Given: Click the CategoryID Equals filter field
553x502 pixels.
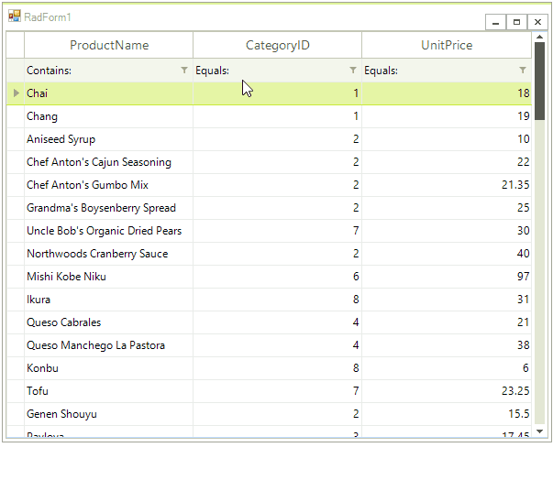Looking at the screenshot, I should pyautogui.click(x=277, y=71).
